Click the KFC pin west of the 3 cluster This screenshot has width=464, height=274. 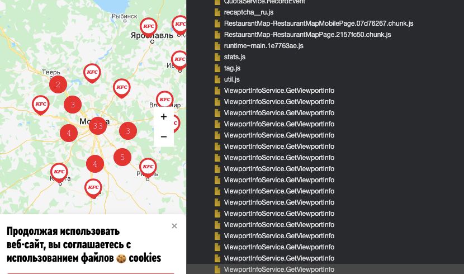pyautogui.click(x=41, y=105)
